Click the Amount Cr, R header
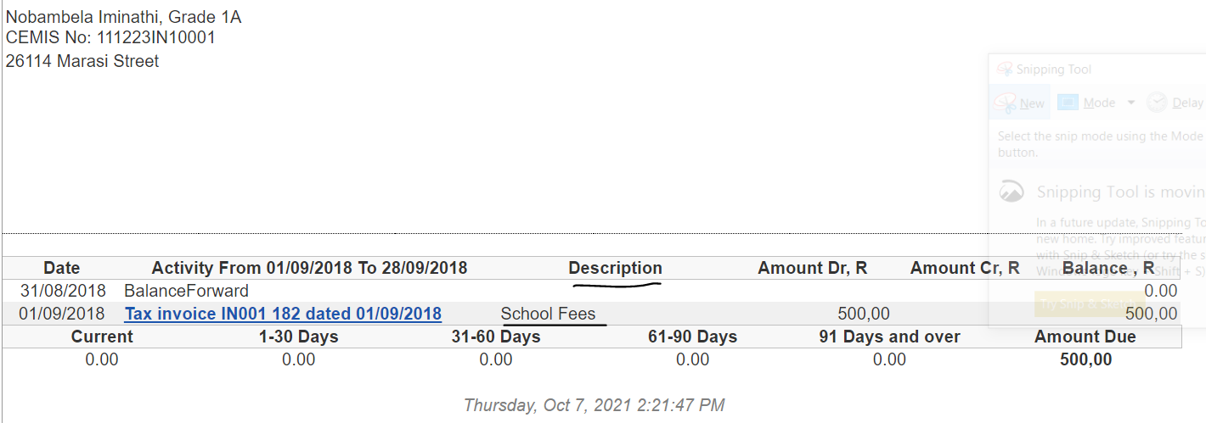This screenshot has height=423, width=1206. [x=965, y=268]
